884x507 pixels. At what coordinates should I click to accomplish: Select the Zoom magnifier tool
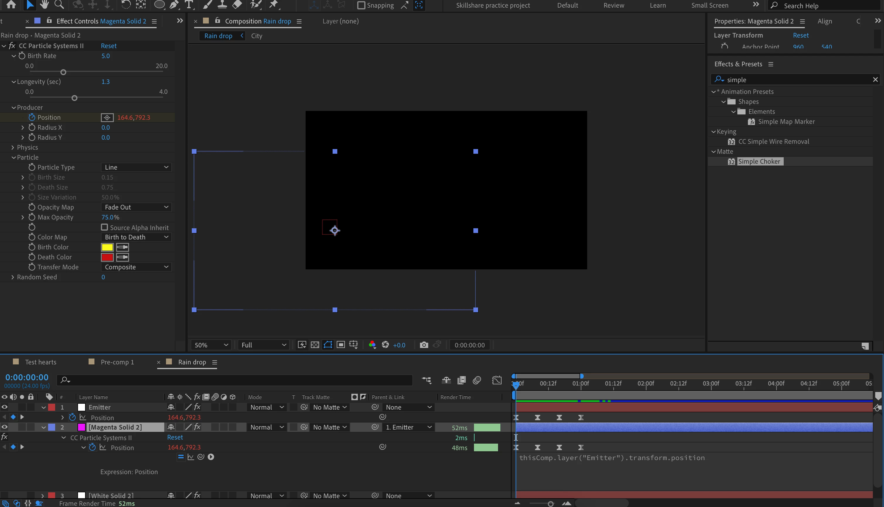[x=59, y=4]
